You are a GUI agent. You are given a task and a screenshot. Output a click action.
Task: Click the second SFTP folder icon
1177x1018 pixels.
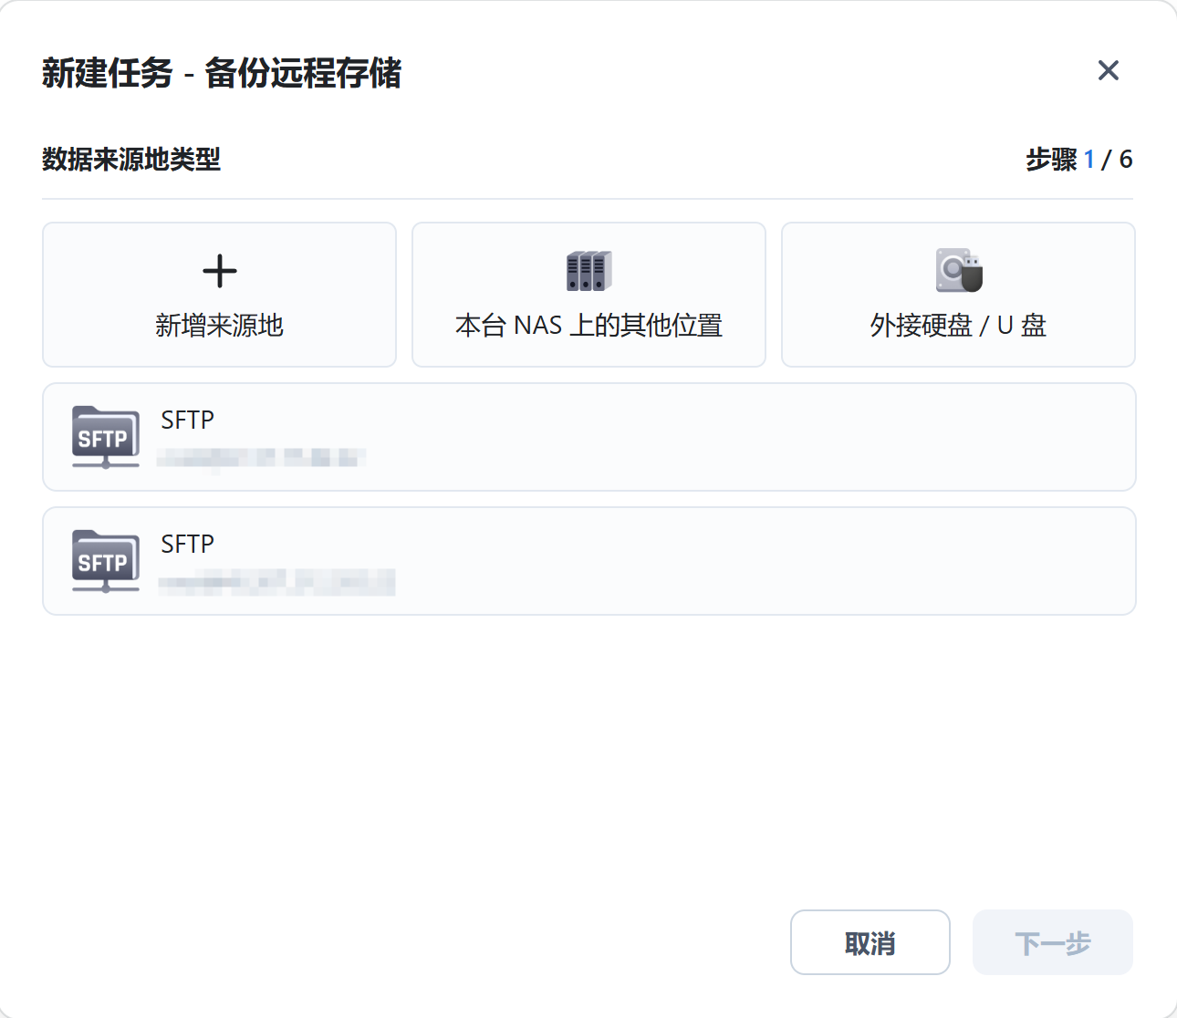(106, 561)
